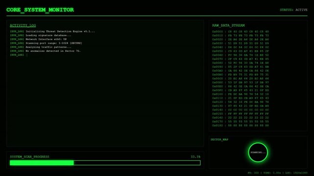Select hex row 0x00F0

click(x=241, y=90)
